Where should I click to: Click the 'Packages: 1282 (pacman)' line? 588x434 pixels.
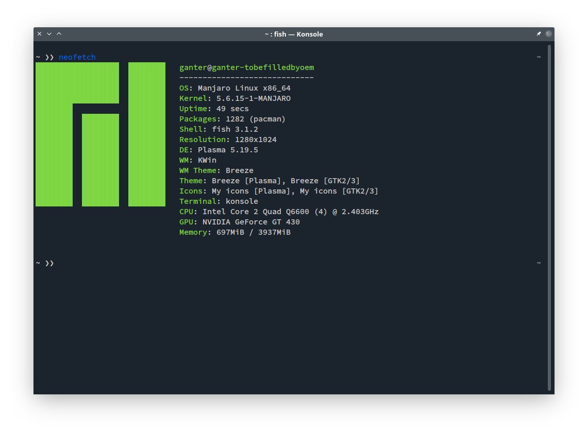click(232, 119)
